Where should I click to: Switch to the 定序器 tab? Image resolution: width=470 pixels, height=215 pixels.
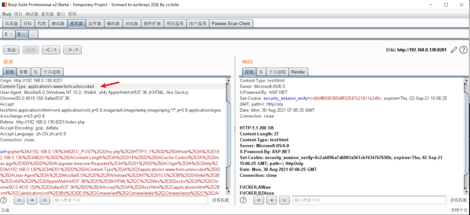tap(95, 24)
